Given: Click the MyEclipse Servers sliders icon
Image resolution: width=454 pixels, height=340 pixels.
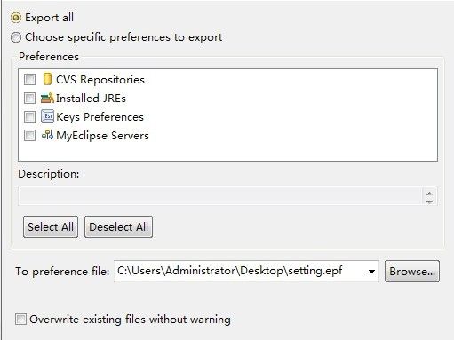Looking at the screenshot, I should (47, 135).
